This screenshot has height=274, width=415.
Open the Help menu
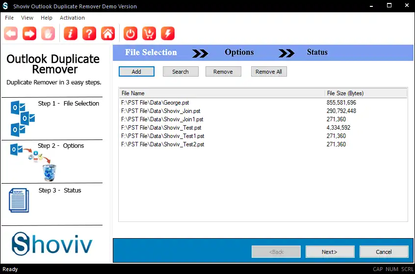click(47, 18)
